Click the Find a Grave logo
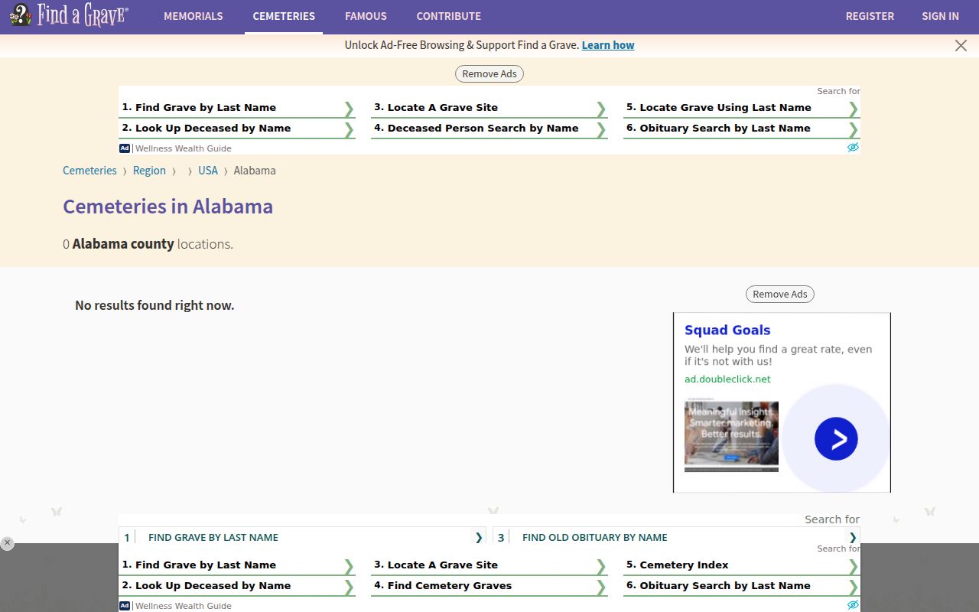This screenshot has width=979, height=612. click(x=69, y=15)
